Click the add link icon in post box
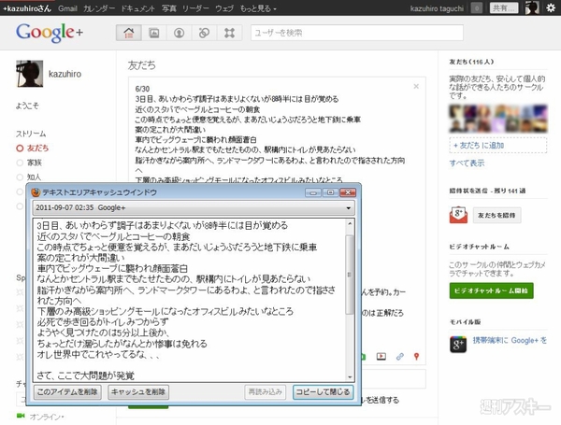Image resolution: width=561 pixels, height=425 pixels. point(400,357)
